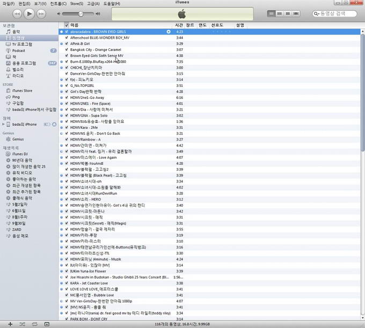
Task: Click the Next track fast-forward button
Action: (x=41, y=14)
